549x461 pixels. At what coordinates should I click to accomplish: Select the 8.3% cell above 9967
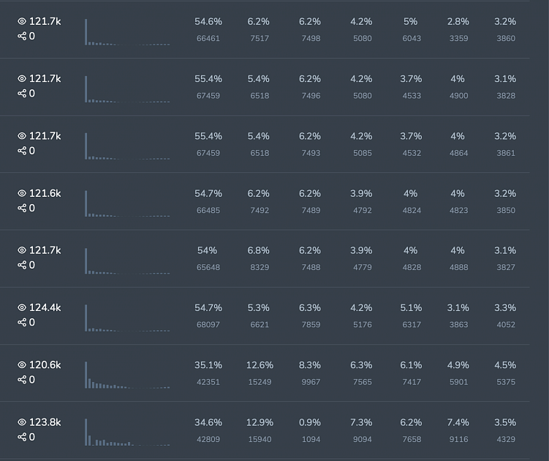[x=310, y=365]
